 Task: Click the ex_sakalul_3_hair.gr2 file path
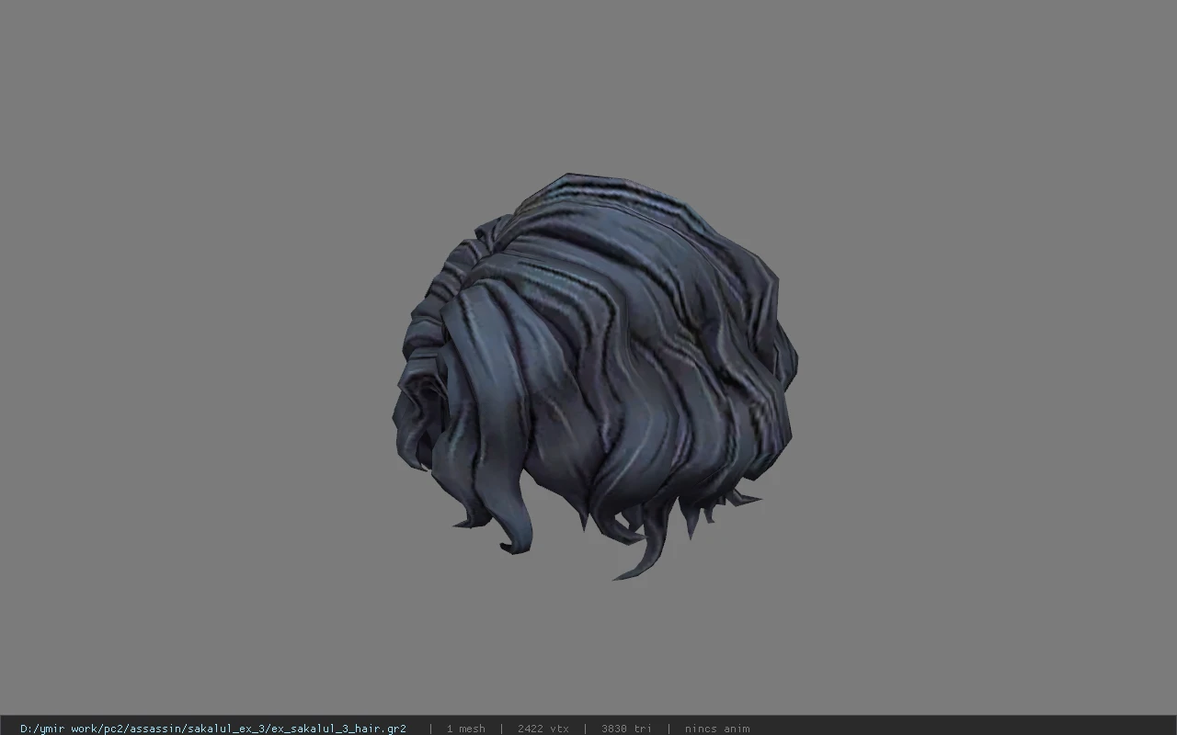coord(213,729)
